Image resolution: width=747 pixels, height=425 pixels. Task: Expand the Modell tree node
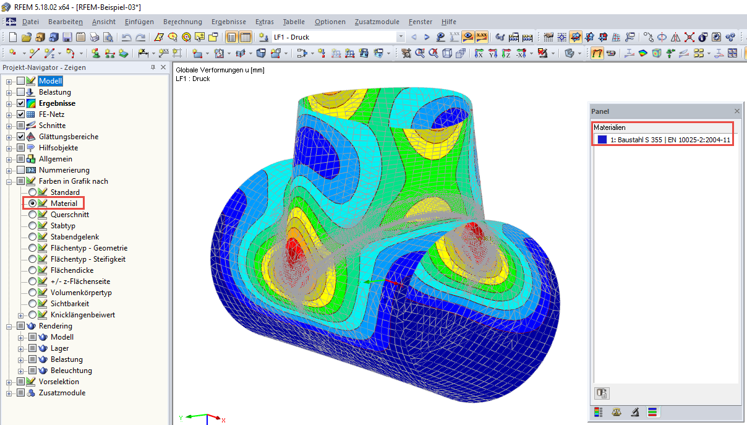click(9, 81)
